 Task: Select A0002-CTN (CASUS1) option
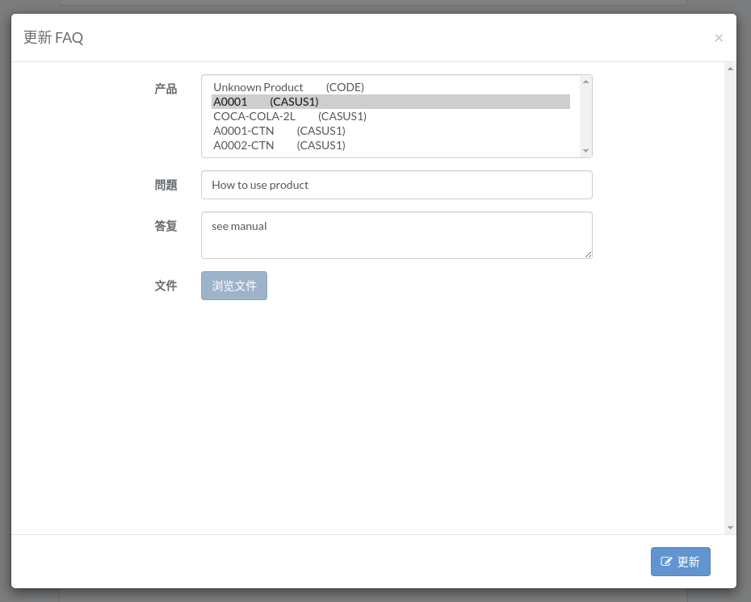pos(391,145)
